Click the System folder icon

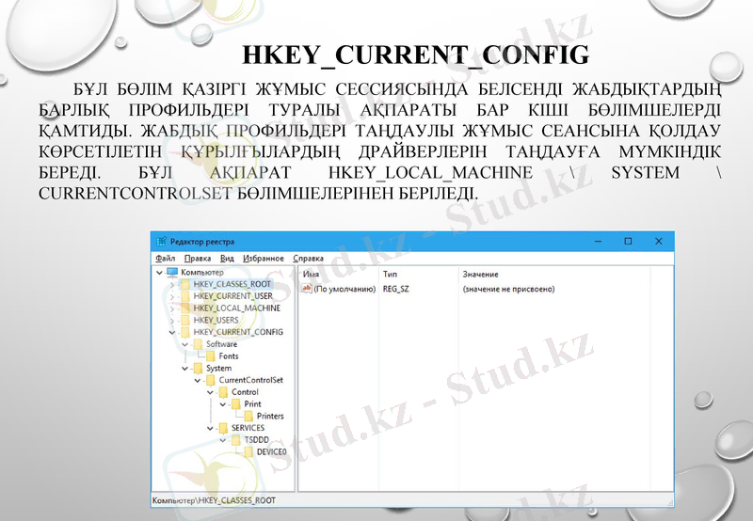(x=198, y=368)
